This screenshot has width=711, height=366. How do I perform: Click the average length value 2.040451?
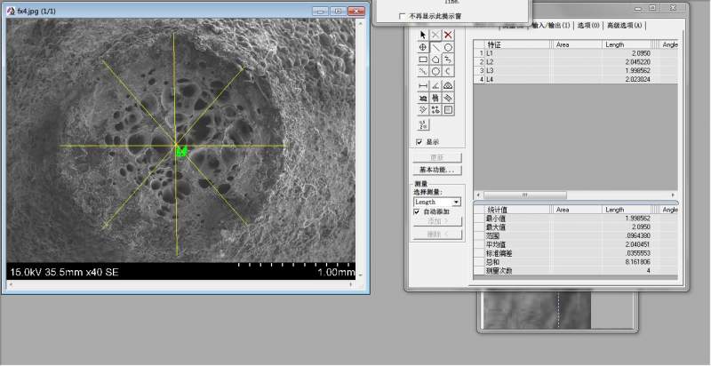[x=637, y=244]
